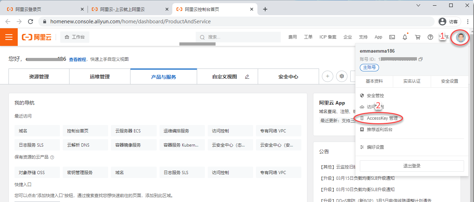474x202 pixels.
Task: Click the 退出登录 button
Action: pyautogui.click(x=412, y=166)
